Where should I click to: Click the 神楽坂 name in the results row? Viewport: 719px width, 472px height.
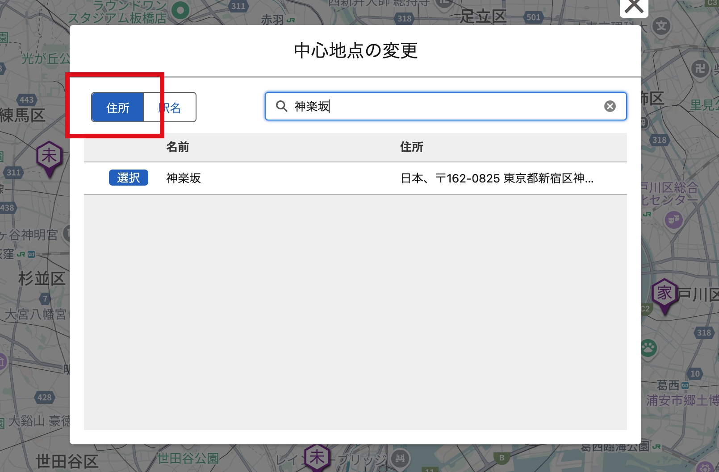click(184, 178)
